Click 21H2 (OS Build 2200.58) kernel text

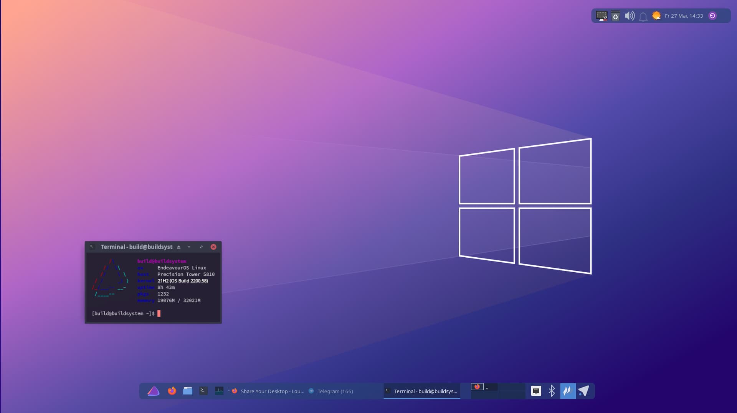[183, 281]
